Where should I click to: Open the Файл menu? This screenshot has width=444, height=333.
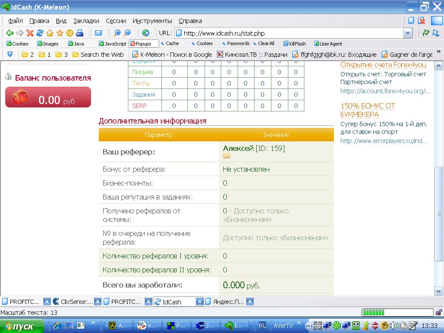click(16, 21)
